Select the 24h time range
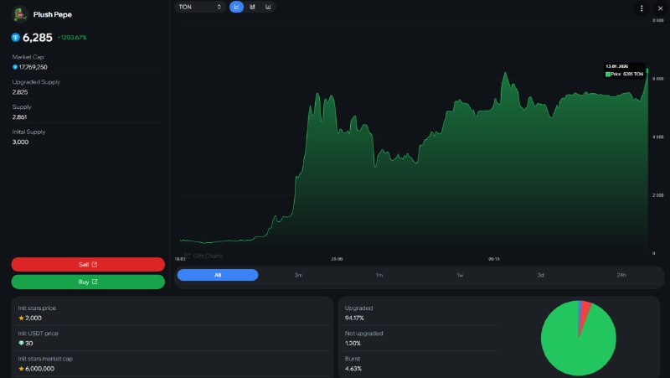Viewport: 670px width, 378px height. click(x=621, y=275)
